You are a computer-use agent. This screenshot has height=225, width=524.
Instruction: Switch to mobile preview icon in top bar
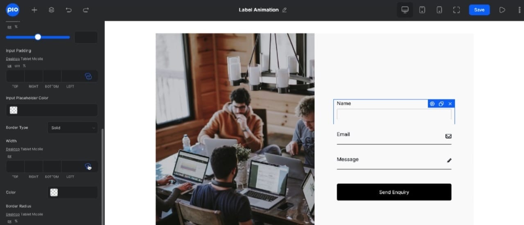coord(439,10)
